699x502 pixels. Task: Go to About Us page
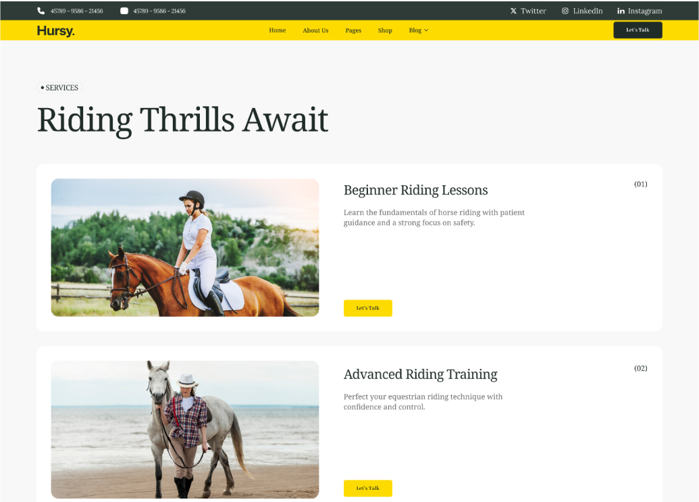tap(315, 30)
